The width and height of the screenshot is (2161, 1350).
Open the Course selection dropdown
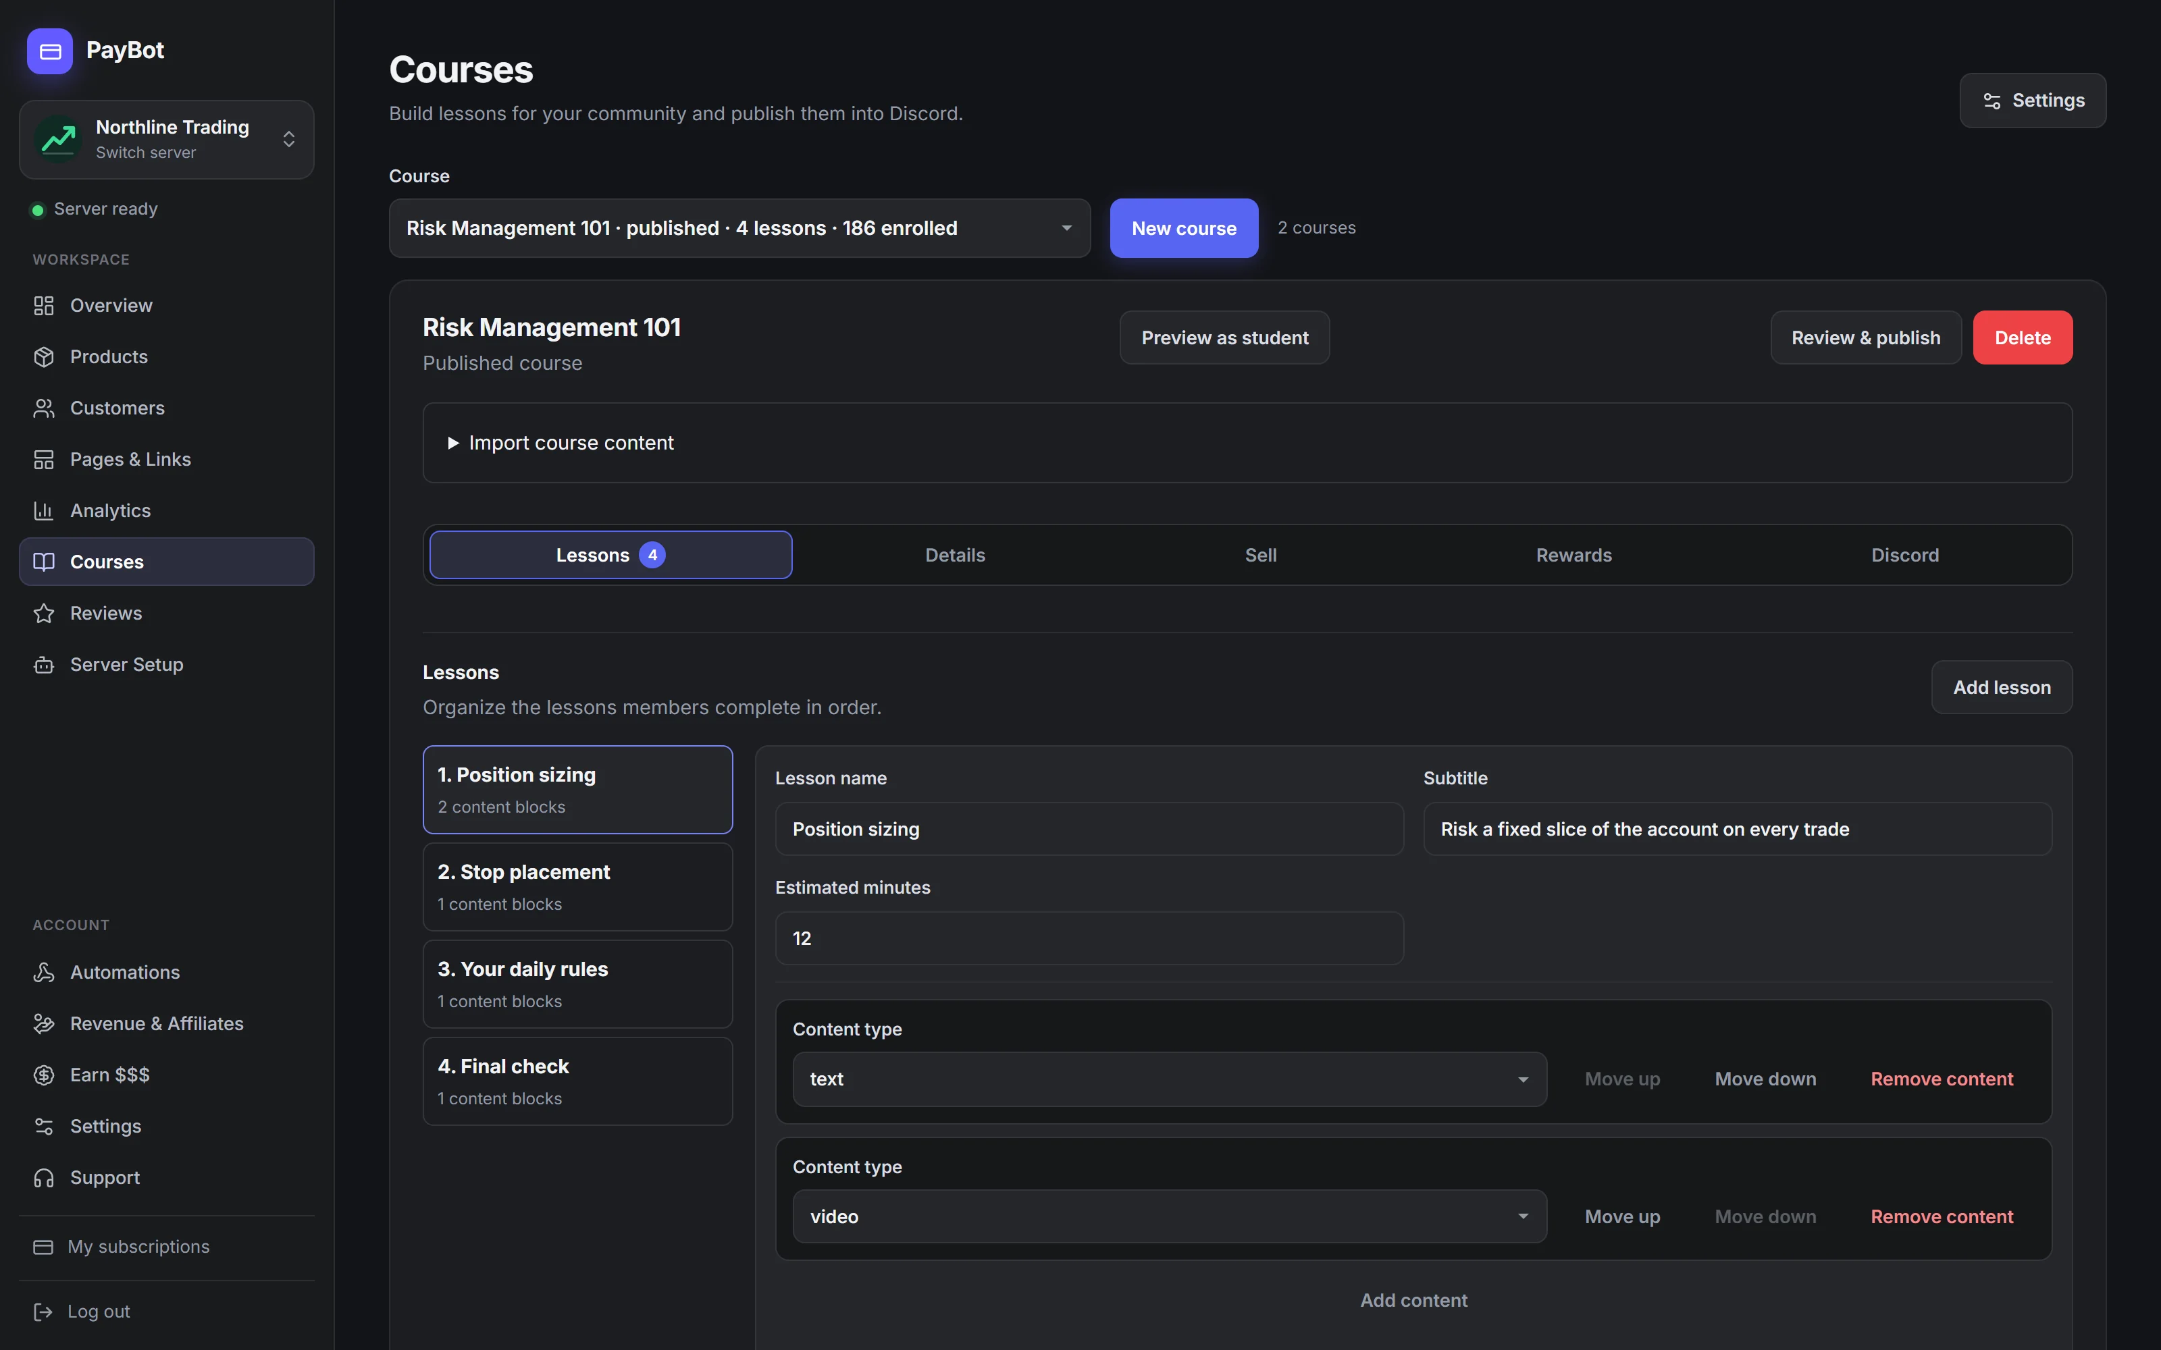(x=739, y=227)
